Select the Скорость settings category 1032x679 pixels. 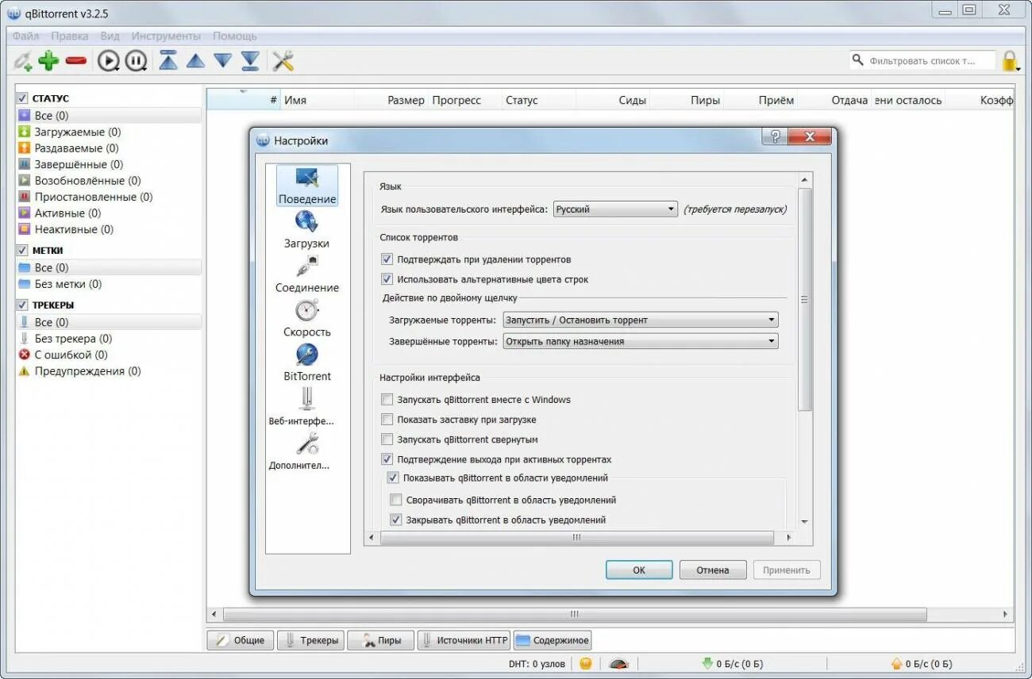pyautogui.click(x=307, y=319)
